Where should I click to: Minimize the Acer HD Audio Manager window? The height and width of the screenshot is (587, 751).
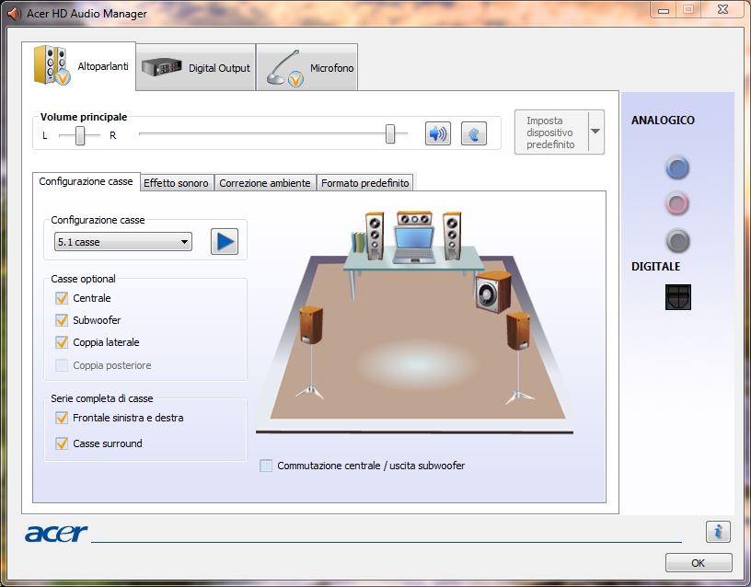664,10
